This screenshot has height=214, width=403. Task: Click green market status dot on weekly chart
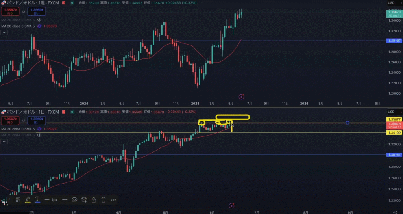(73, 3)
